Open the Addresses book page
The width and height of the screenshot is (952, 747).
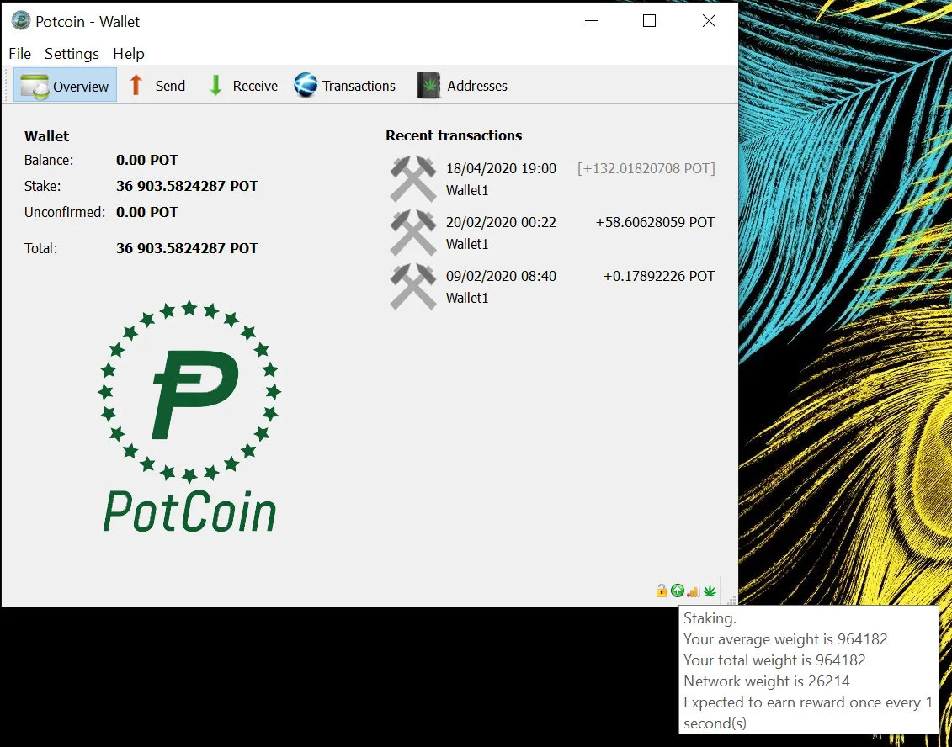click(x=463, y=86)
